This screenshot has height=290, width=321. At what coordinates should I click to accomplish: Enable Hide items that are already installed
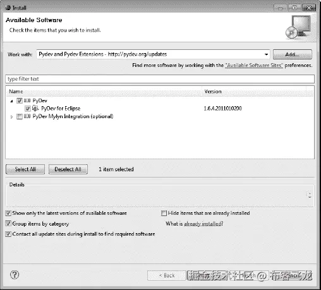click(164, 213)
